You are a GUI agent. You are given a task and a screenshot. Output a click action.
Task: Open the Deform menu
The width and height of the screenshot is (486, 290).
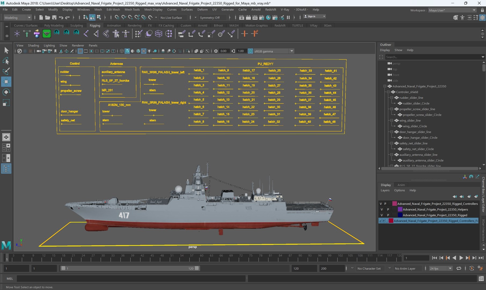click(202, 9)
